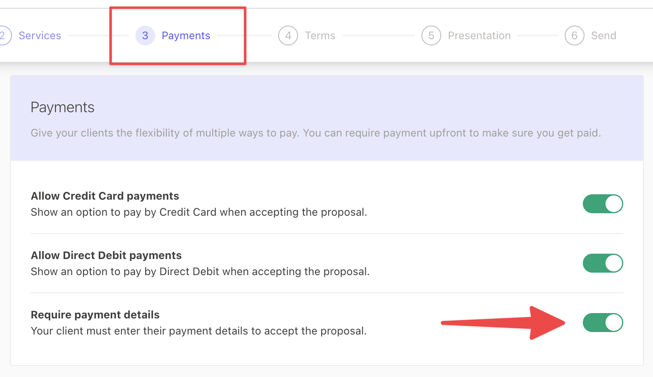
Task: Click the Payments section heading
Action: (62, 107)
